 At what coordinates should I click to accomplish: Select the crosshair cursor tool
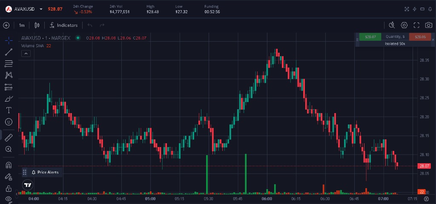point(9,41)
